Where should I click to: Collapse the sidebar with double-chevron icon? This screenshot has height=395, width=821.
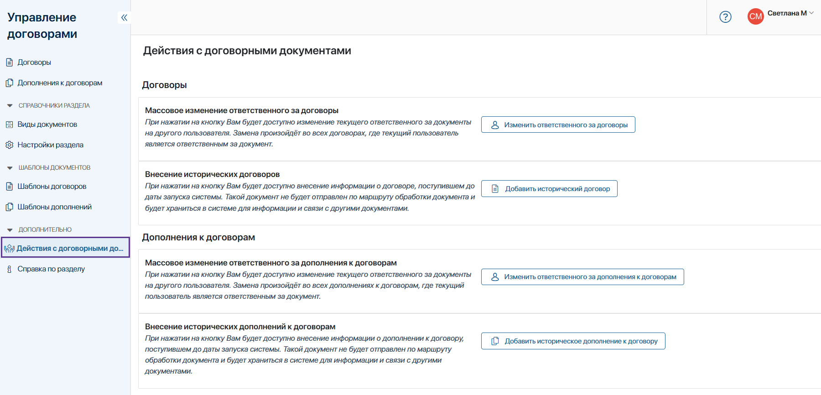click(x=124, y=18)
